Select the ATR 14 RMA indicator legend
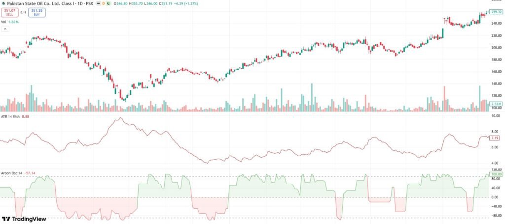Screen dimensions: 505x224 pyautogui.click(x=10, y=117)
